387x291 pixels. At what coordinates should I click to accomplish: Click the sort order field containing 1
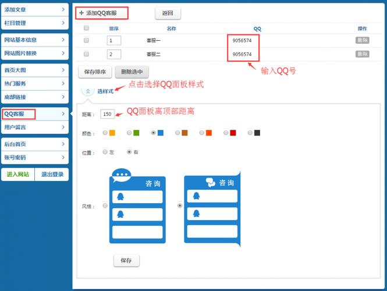(x=114, y=41)
